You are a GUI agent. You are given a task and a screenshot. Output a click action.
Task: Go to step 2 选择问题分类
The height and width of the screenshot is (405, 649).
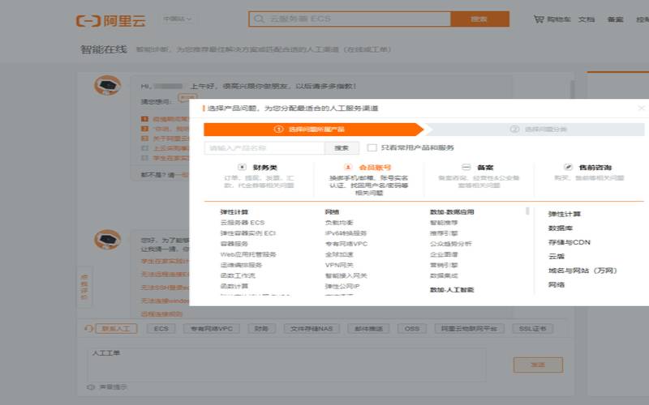[x=535, y=130]
